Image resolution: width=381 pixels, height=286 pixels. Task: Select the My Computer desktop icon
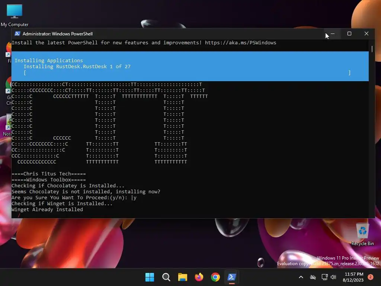15,15
